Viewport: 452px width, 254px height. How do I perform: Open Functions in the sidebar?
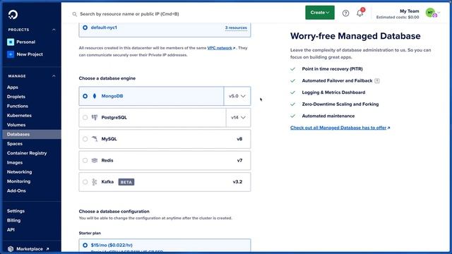point(18,106)
